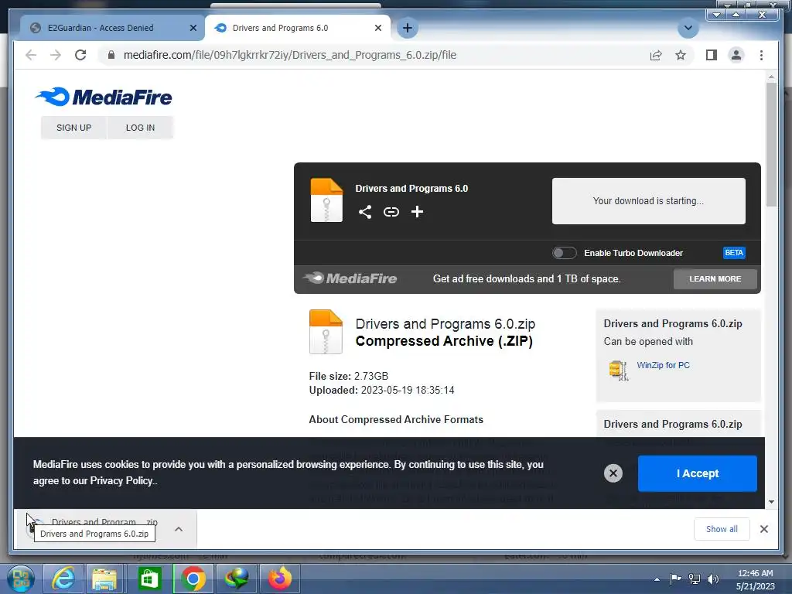
Task: Launch Internet Explorer from taskbar
Action: tap(63, 579)
